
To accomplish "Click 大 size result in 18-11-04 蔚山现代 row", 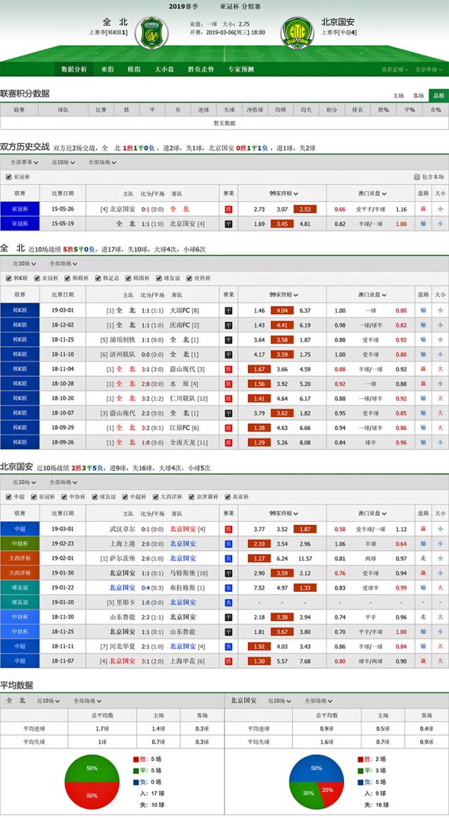I will (x=440, y=369).
